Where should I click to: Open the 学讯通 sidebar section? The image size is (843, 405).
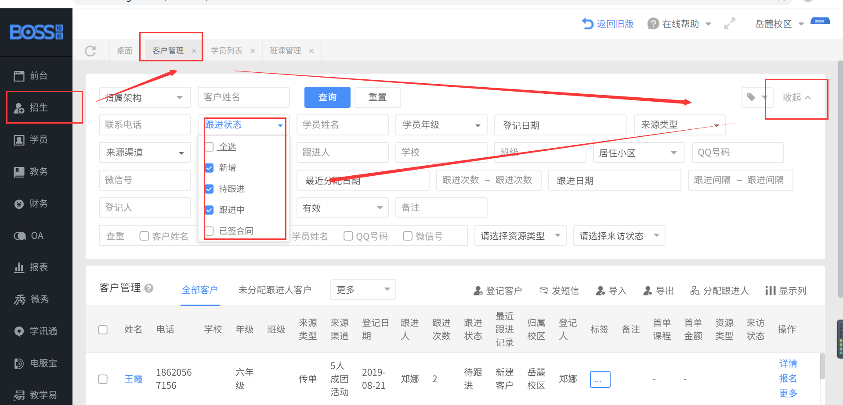(x=36, y=331)
